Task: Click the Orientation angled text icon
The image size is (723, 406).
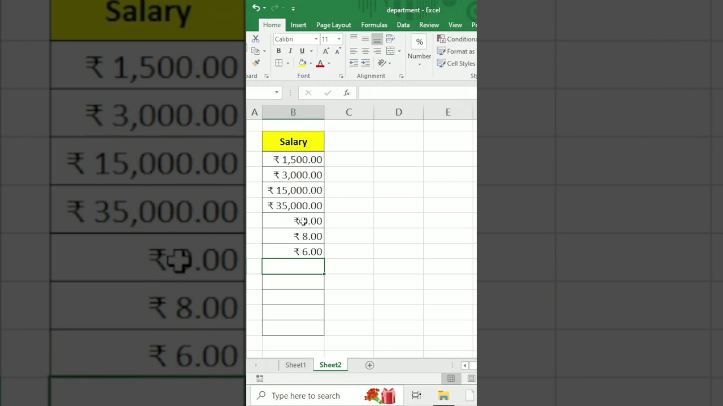Action: [382, 63]
